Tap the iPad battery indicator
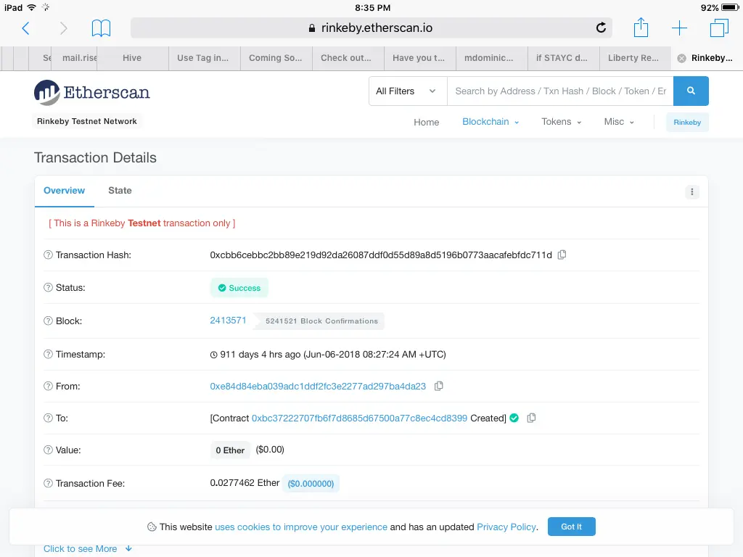This screenshot has width=743, height=557. (730, 7)
